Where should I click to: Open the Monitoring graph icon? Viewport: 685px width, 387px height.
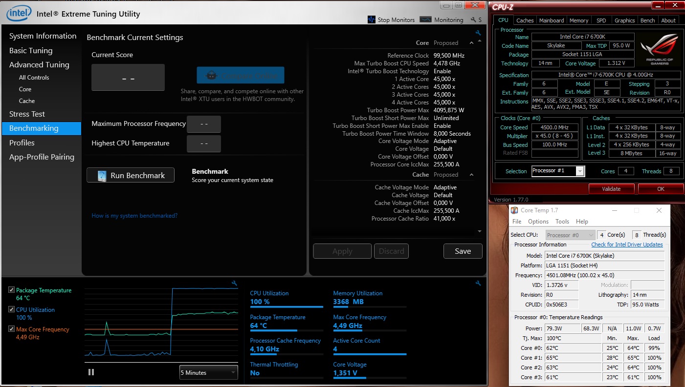point(425,20)
